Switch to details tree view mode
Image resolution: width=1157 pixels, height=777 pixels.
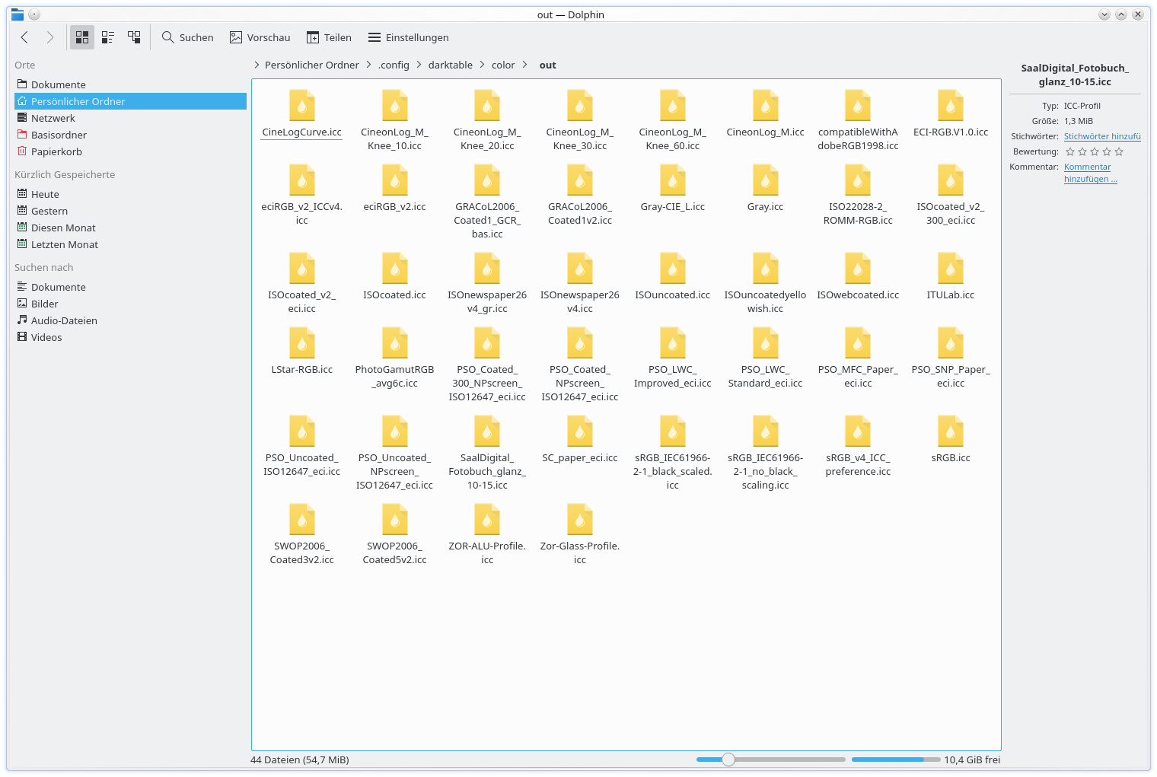click(134, 37)
